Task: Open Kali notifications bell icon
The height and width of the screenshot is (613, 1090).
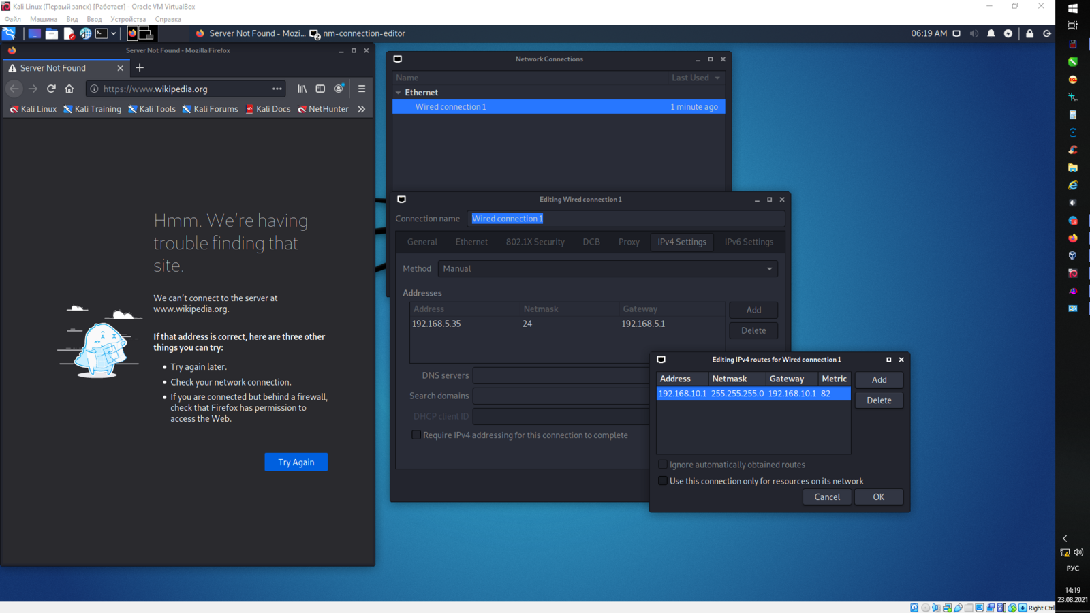Action: 991,33
